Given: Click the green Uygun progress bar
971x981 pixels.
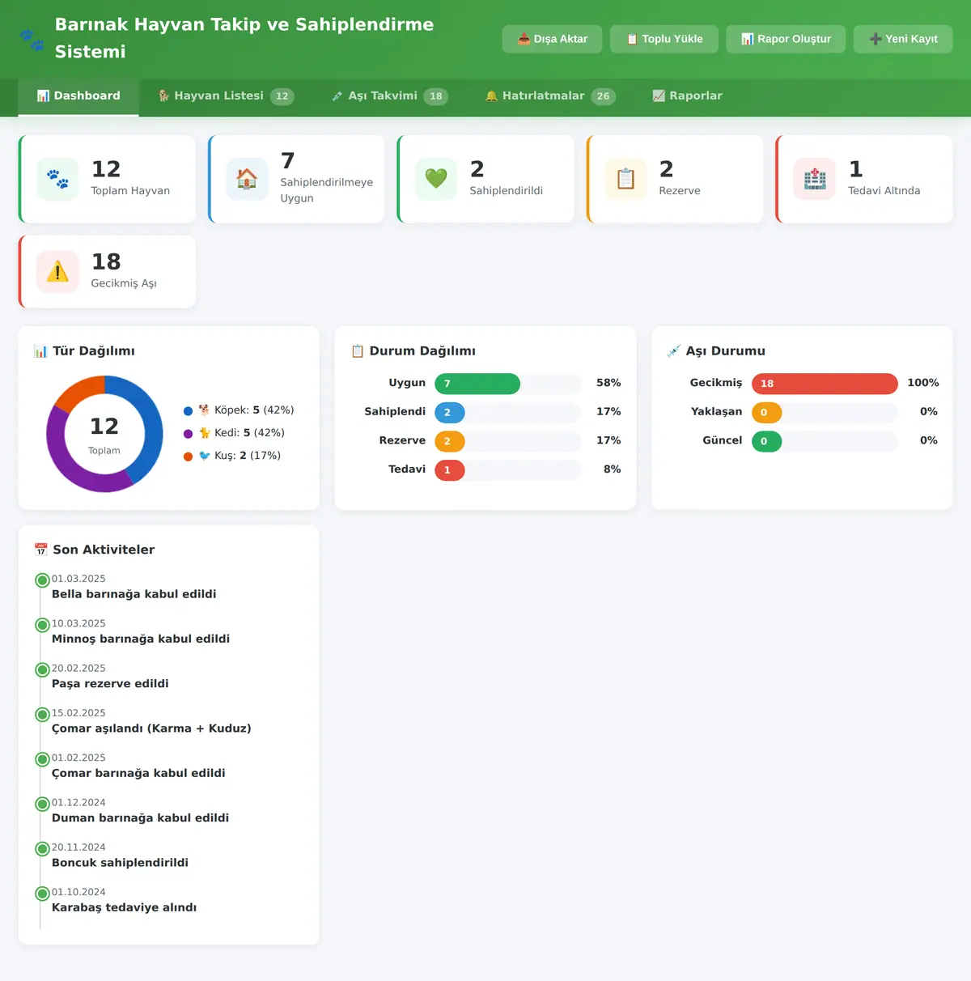Looking at the screenshot, I should point(477,384).
